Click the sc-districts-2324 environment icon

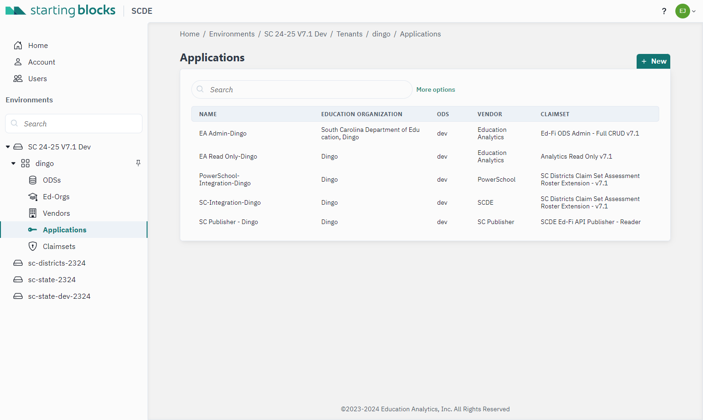click(18, 263)
